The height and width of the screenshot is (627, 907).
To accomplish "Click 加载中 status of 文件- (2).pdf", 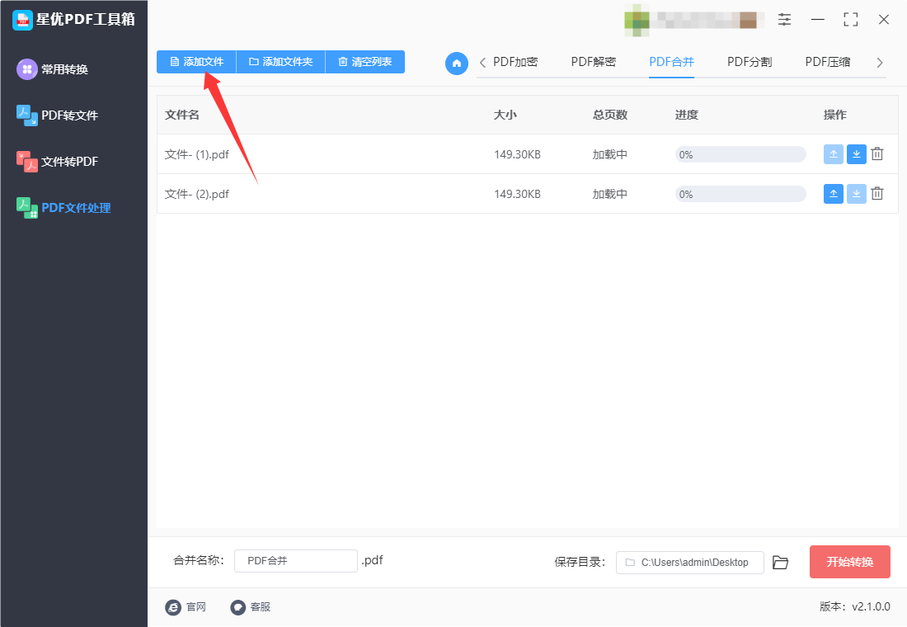I will (x=609, y=194).
